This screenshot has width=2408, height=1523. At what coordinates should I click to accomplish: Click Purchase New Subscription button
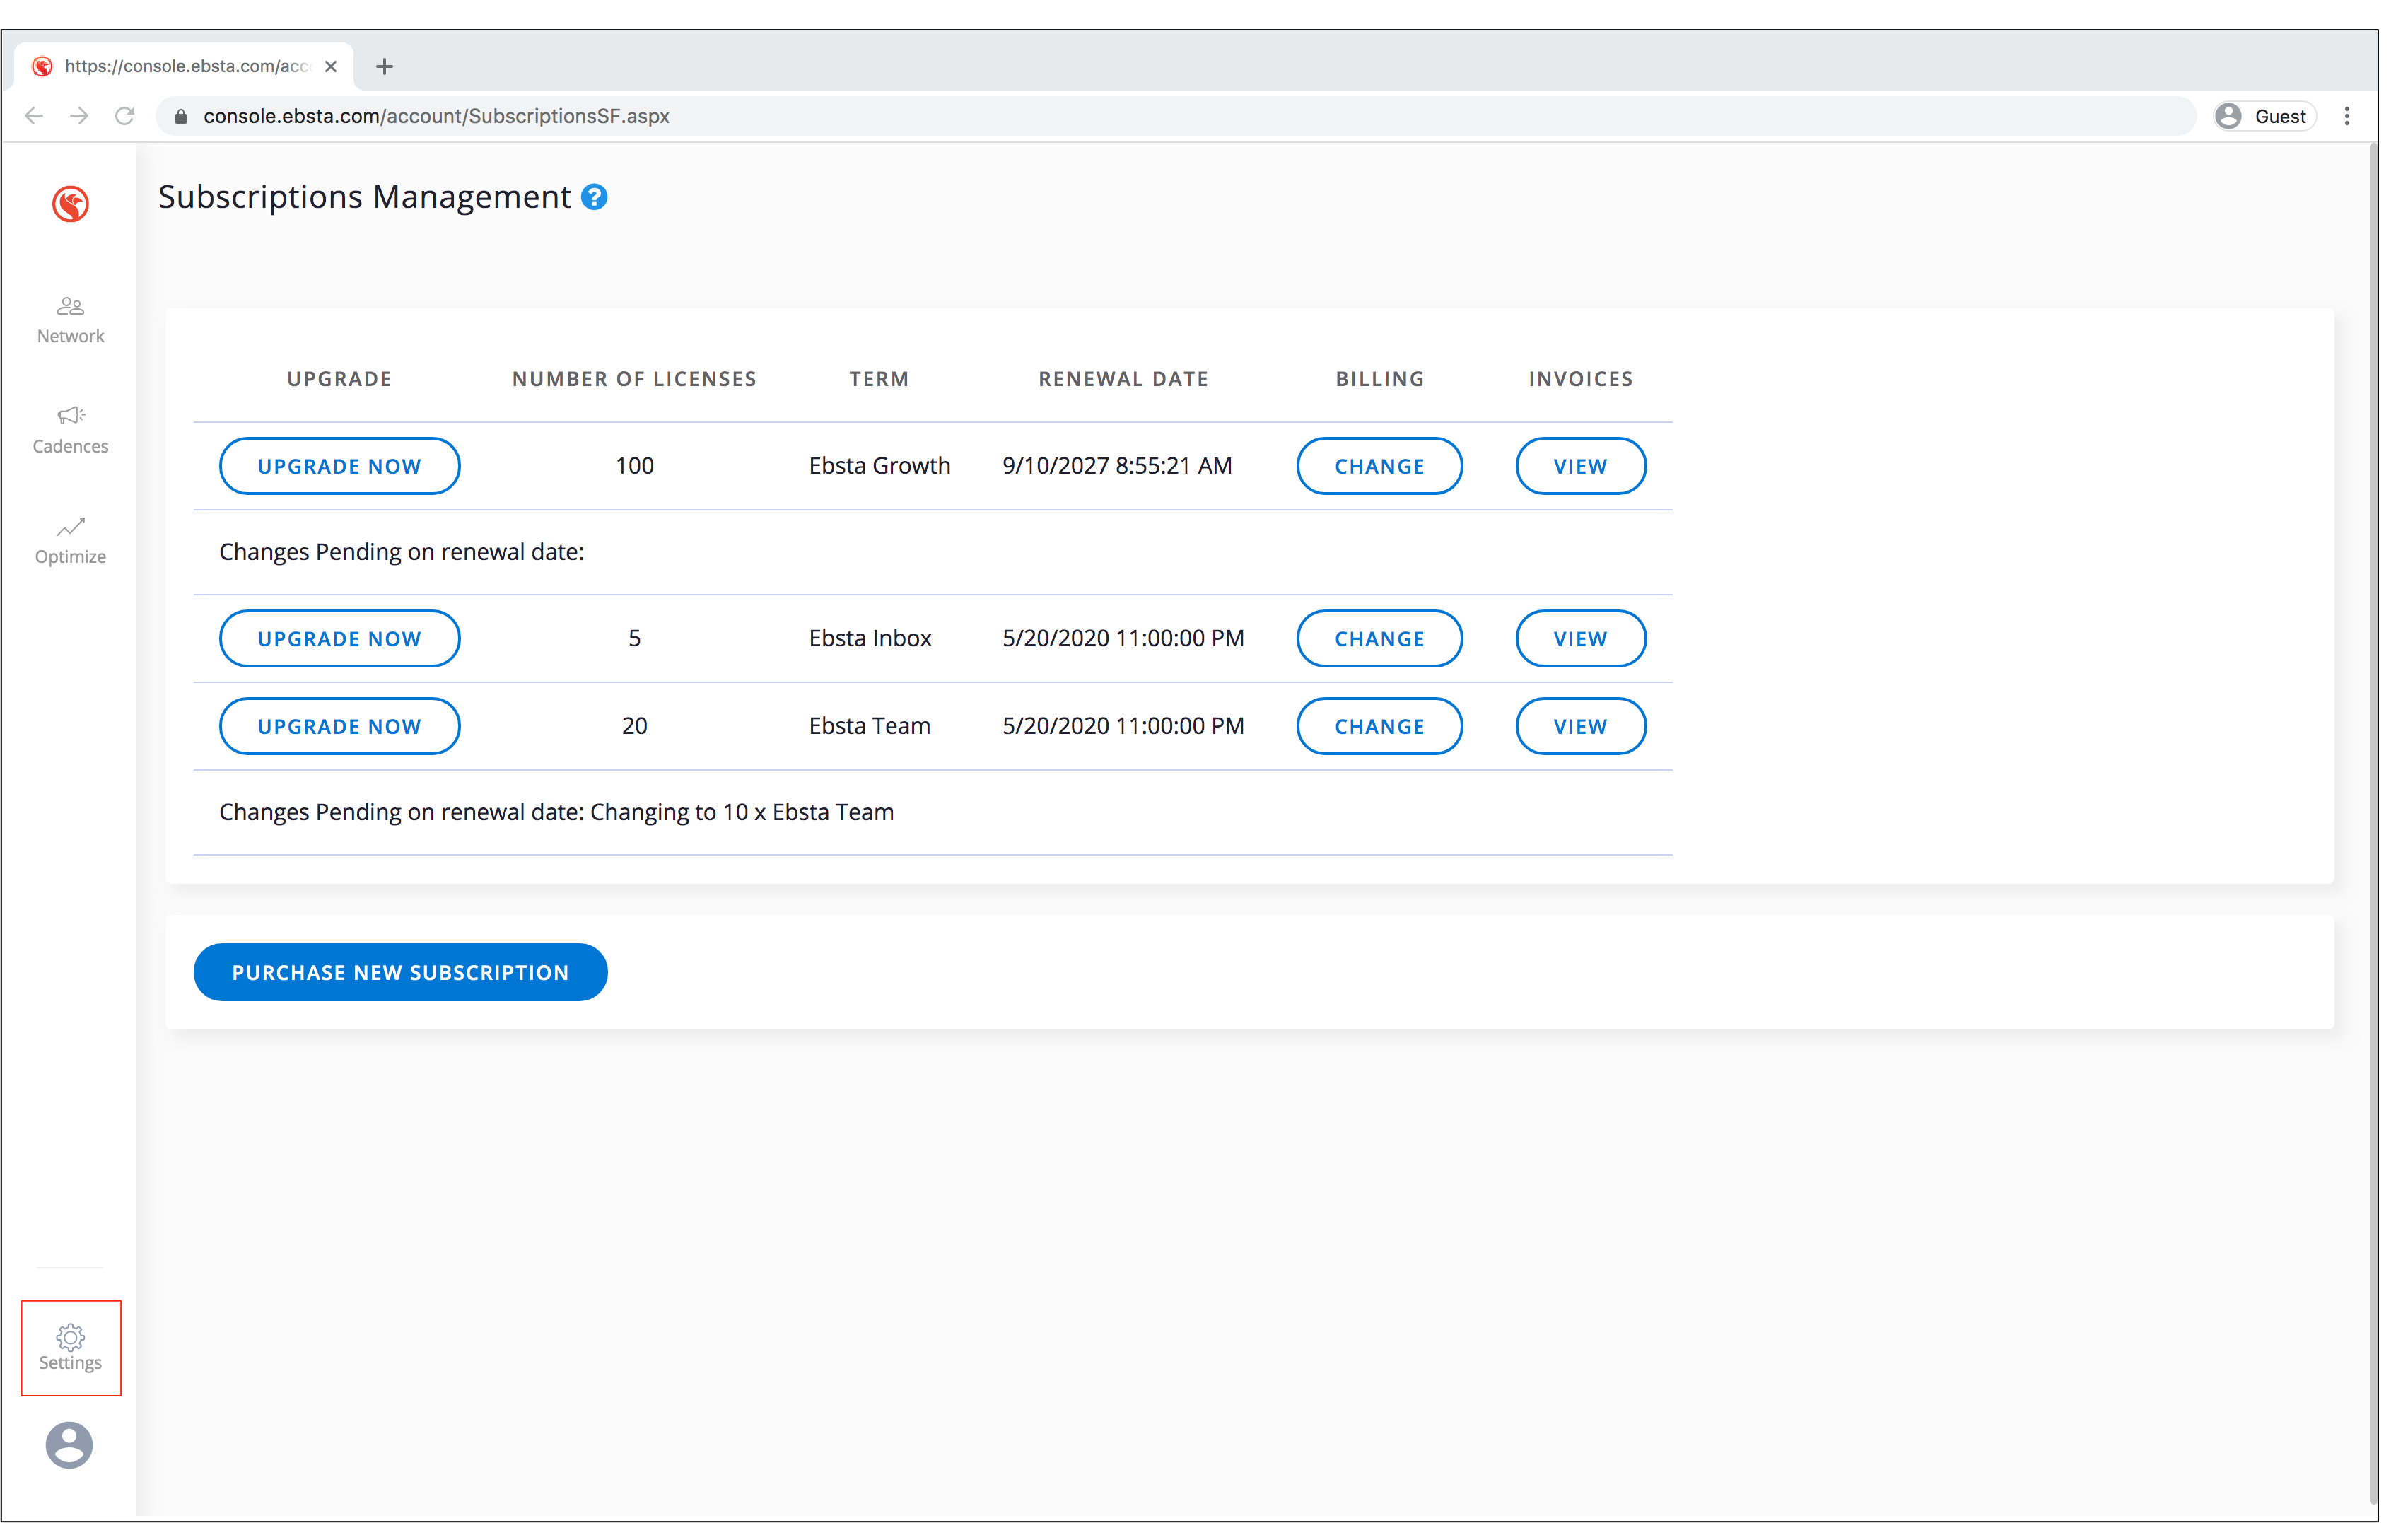point(400,973)
